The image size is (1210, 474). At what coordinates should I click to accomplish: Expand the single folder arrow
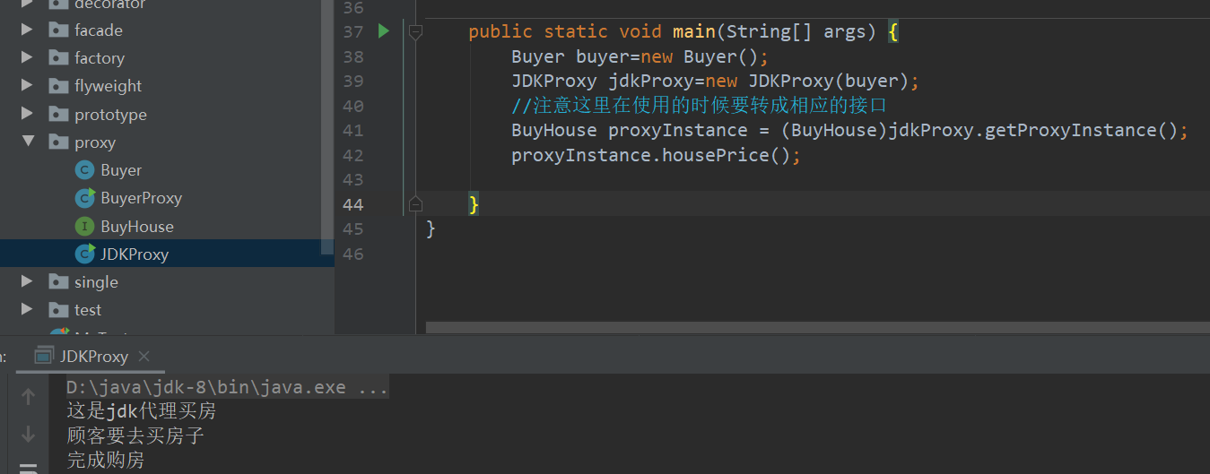(x=27, y=281)
